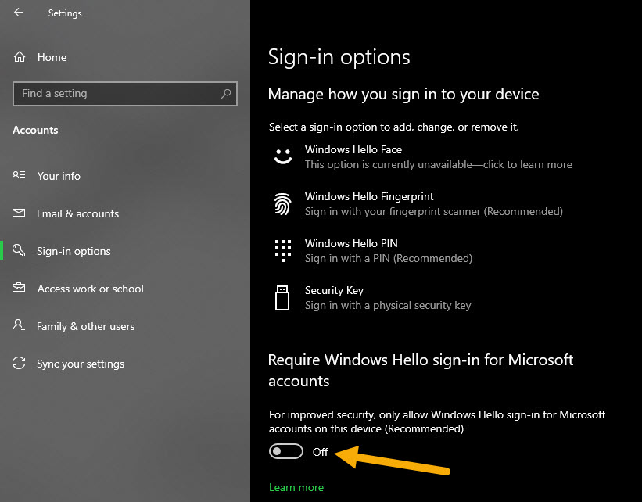Screen dimensions: 642x502
Task: Open Sync your settings page
Action: 81,364
